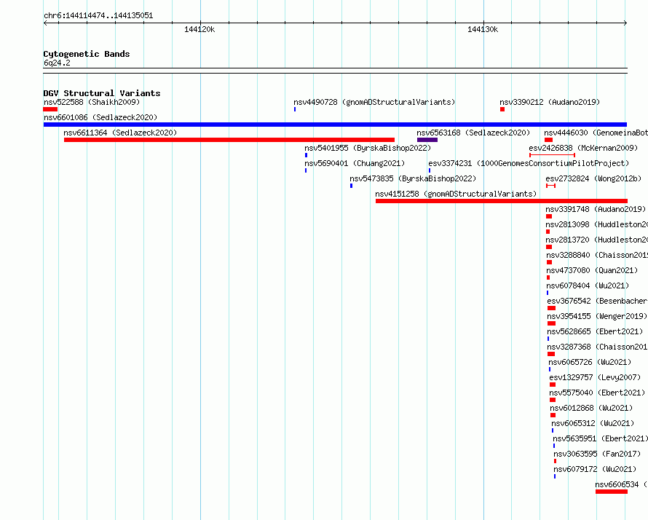The width and height of the screenshot is (648, 520).
Task: Open nsv5690401 (Chuang2021) label
Action: (x=355, y=163)
